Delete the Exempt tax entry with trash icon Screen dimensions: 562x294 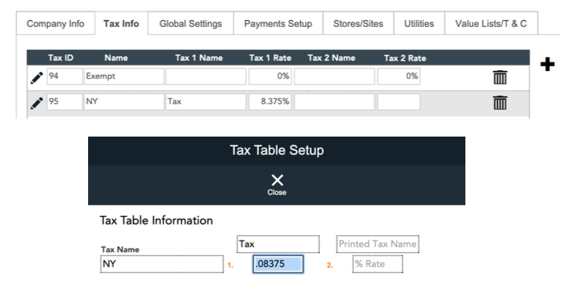click(500, 77)
